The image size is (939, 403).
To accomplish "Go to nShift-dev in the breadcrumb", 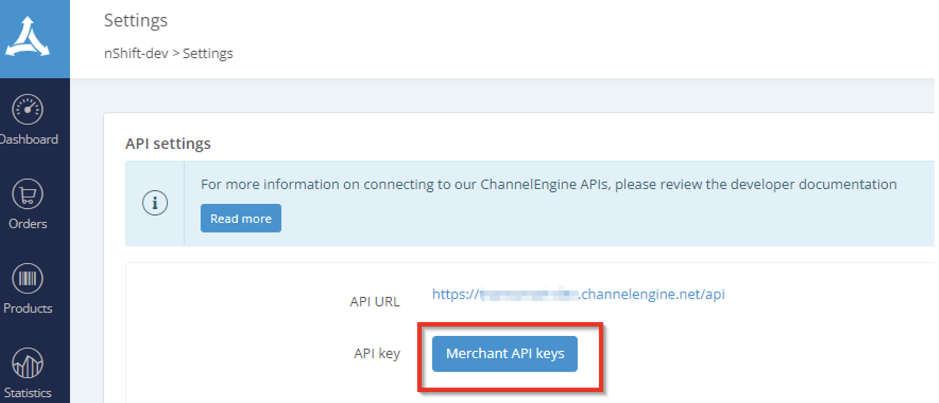I will pyautogui.click(x=136, y=53).
